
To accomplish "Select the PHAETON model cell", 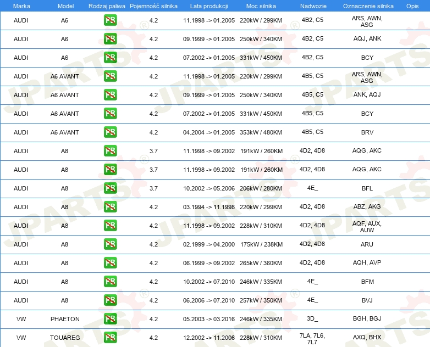I will pos(65,319).
